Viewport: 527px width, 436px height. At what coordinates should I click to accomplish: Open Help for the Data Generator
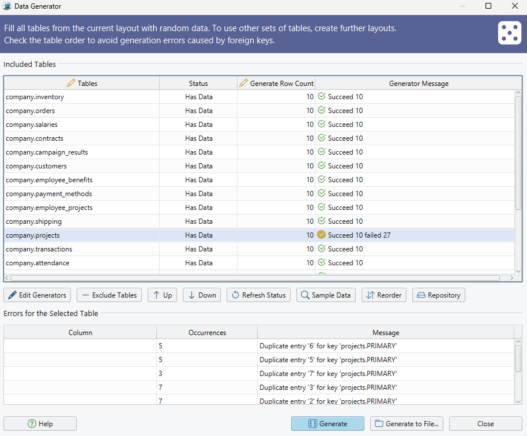[40, 423]
